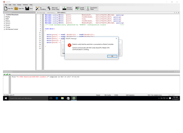
Task: Click the Download to Robot icon
Action: 88,9
